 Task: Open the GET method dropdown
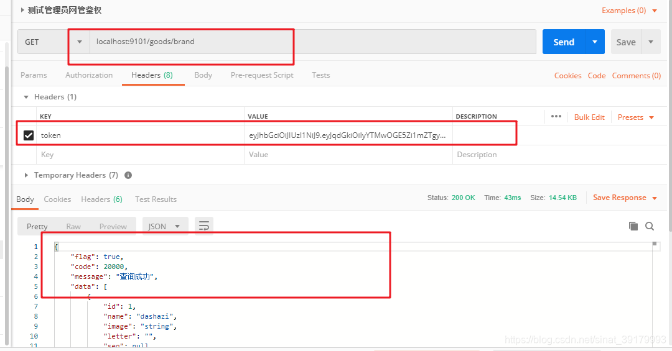[54, 42]
